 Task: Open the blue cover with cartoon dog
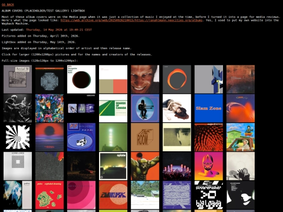(81, 137)
